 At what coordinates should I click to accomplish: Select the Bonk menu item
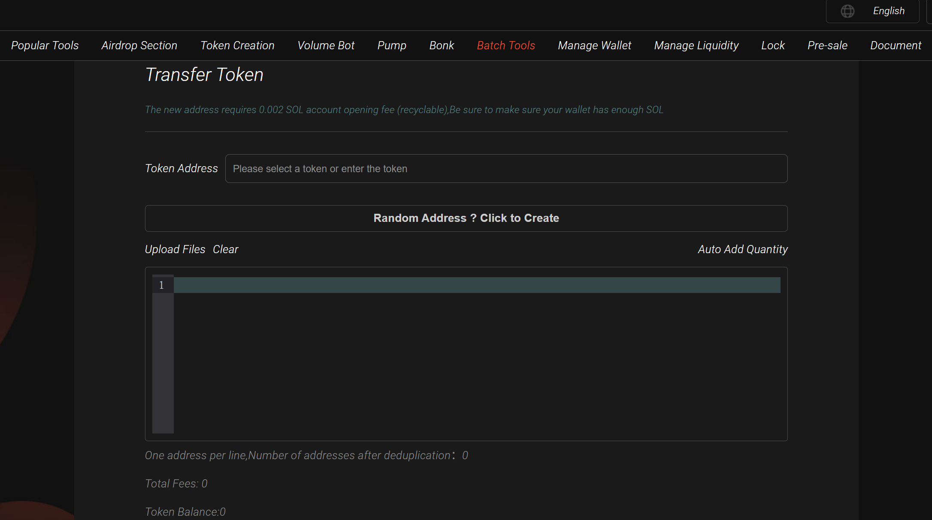[x=441, y=45]
